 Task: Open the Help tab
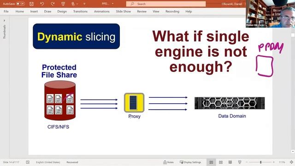(189, 11)
